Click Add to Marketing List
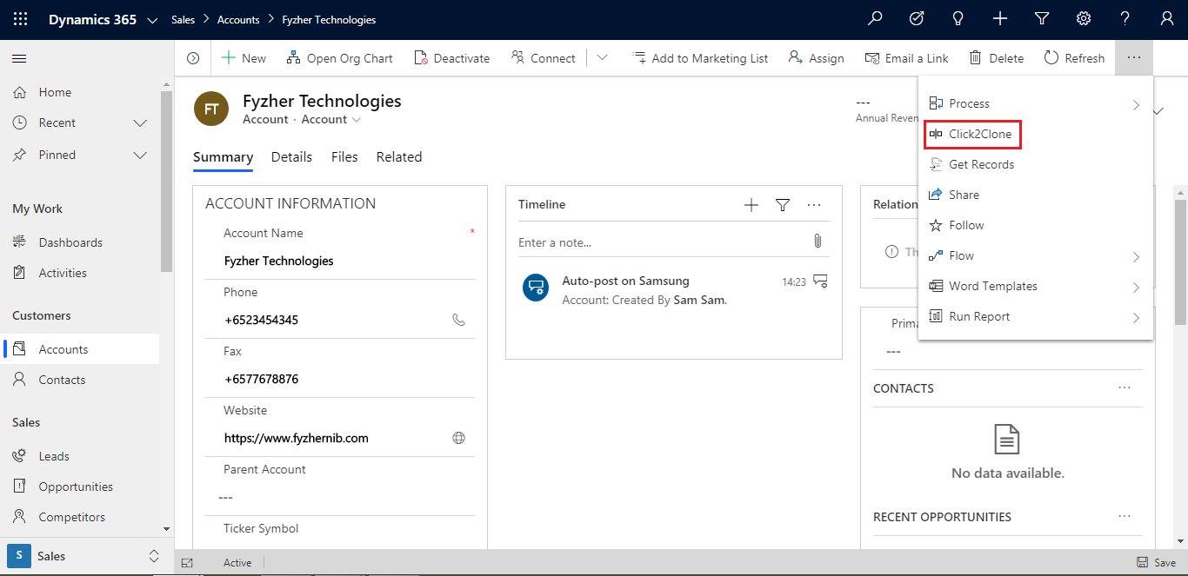The height and width of the screenshot is (576, 1188). click(x=700, y=58)
